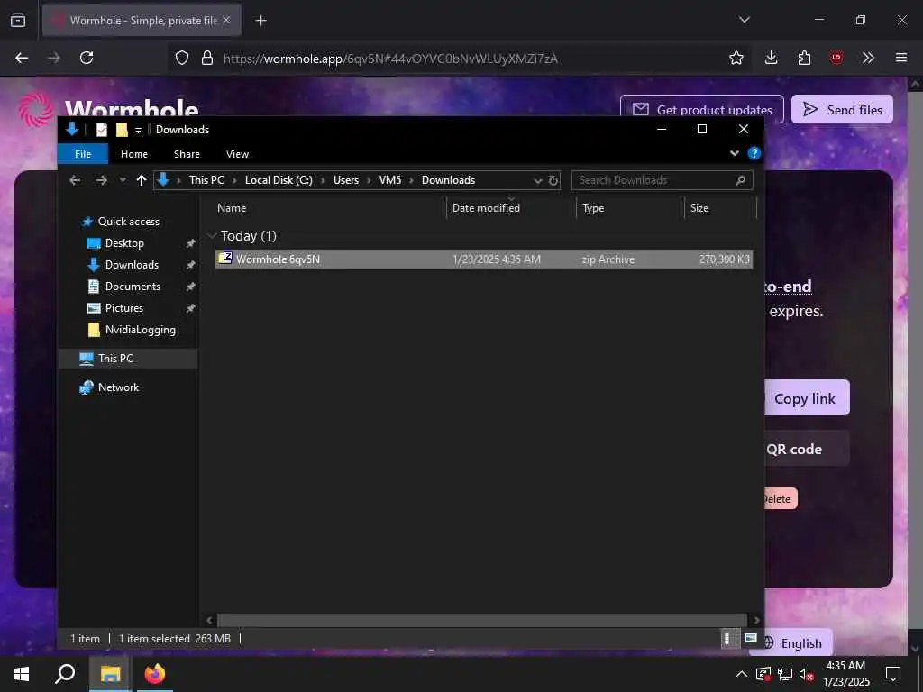Collapse the Today (1) group
923x692 pixels.
pos(212,235)
